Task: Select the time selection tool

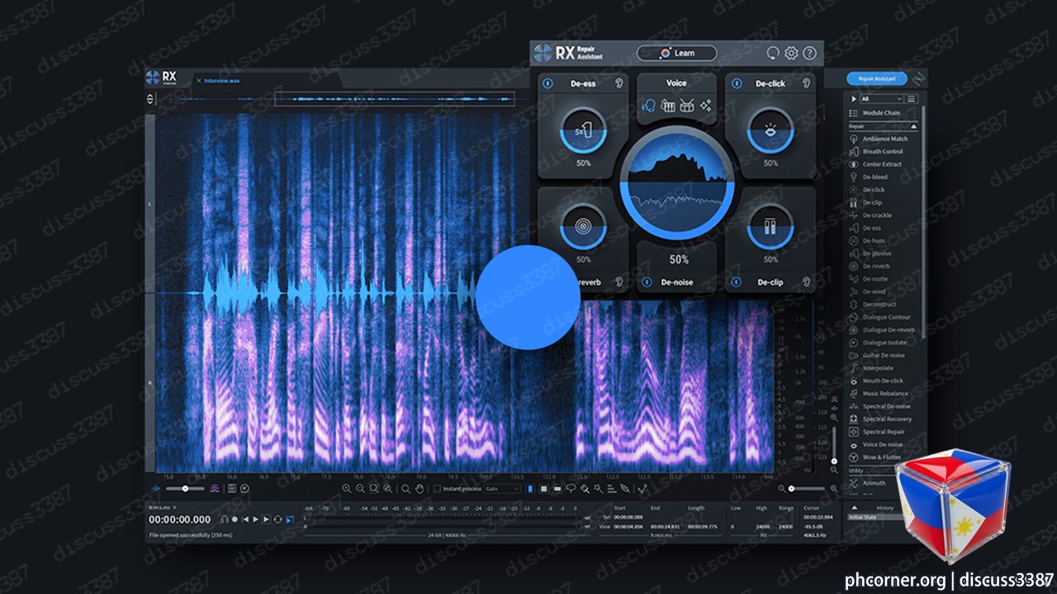Action: [x=530, y=488]
